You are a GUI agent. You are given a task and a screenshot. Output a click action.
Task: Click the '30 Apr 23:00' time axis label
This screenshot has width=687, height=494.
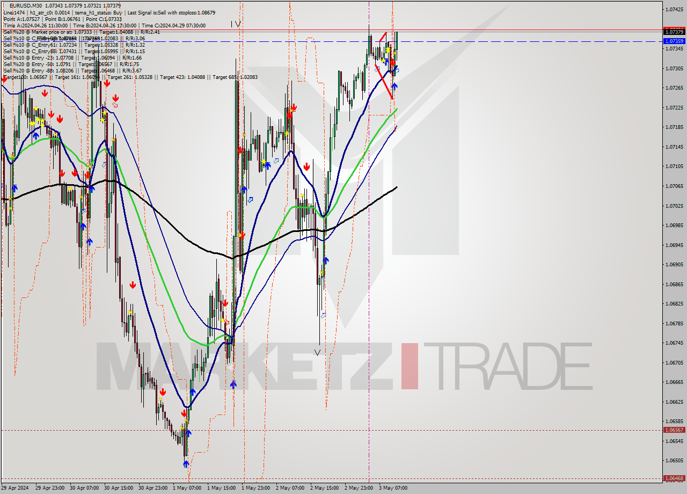(x=152, y=488)
